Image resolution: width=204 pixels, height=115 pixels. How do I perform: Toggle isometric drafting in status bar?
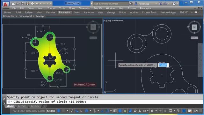click(x=94, y=111)
